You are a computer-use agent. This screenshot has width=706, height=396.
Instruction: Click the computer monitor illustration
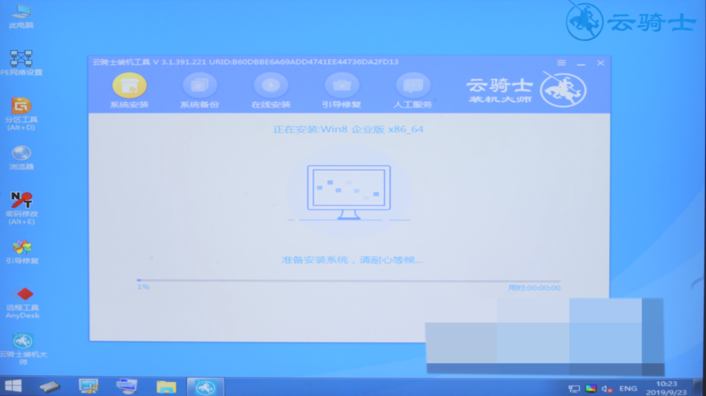[x=349, y=193]
